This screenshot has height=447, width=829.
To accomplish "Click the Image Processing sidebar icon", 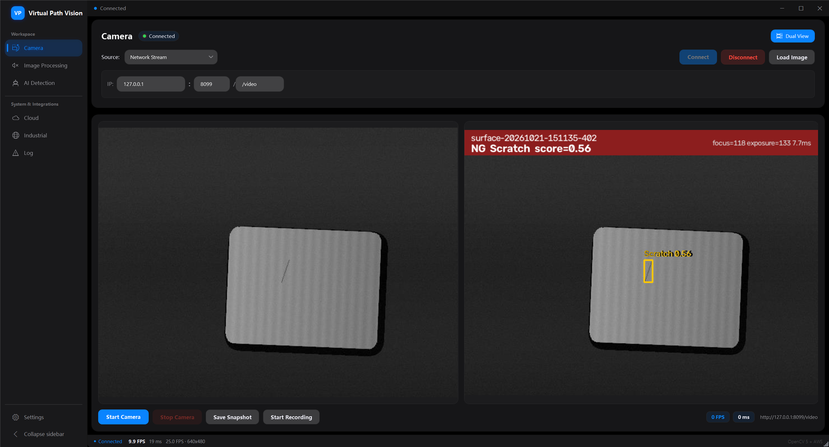I will click(16, 65).
